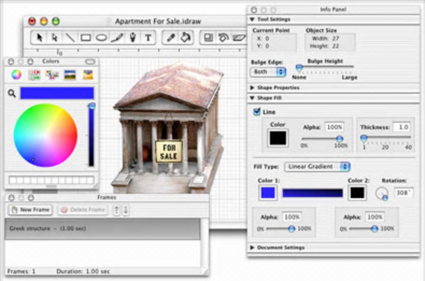Switch to color palettes picker mode
Image resolution: width=425 pixels, height=281 pixels.
tap(52, 75)
